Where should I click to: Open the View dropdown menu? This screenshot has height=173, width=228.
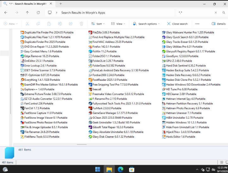(118, 24)
